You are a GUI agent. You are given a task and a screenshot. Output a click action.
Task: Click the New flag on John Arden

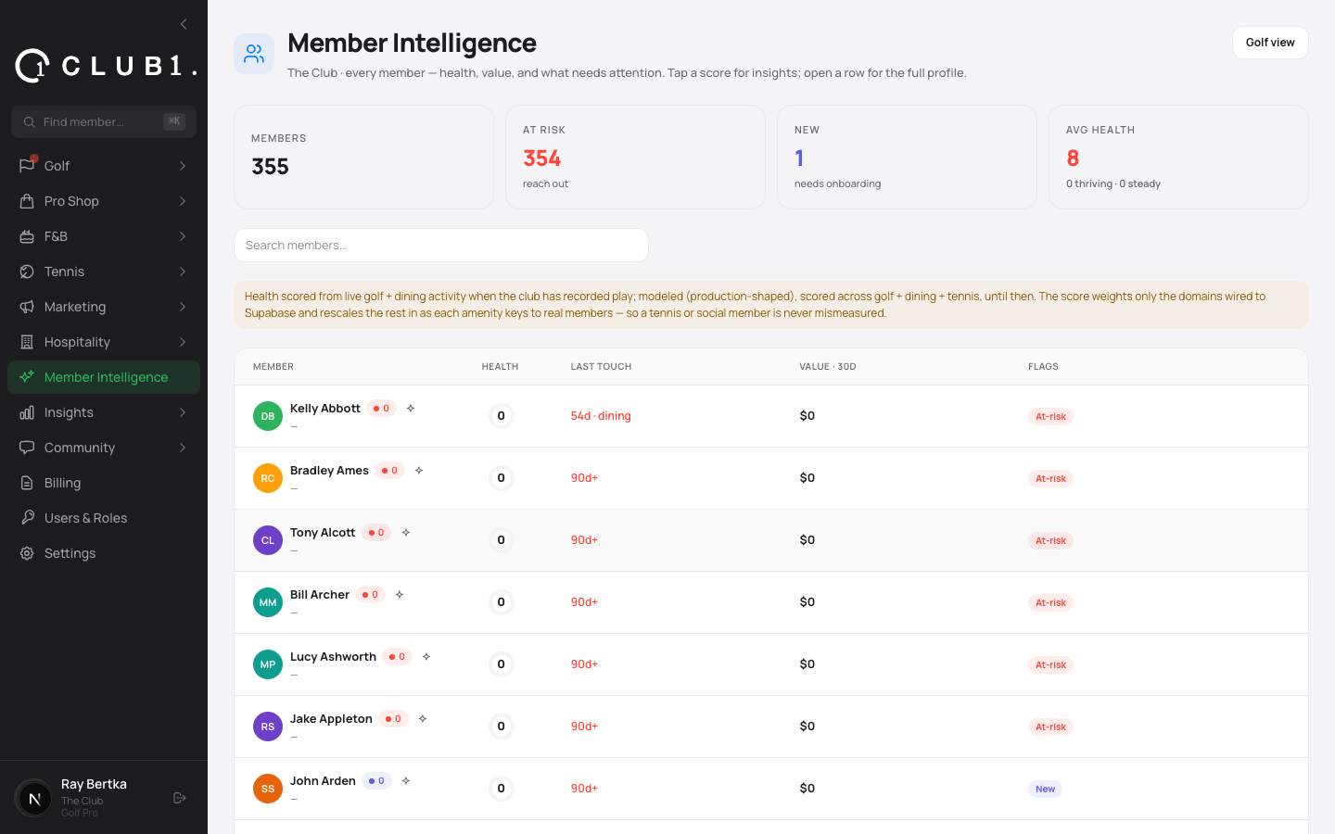(x=1045, y=789)
